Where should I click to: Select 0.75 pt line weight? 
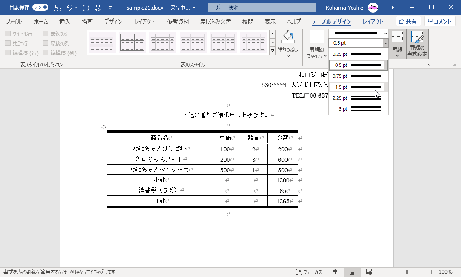(x=358, y=76)
